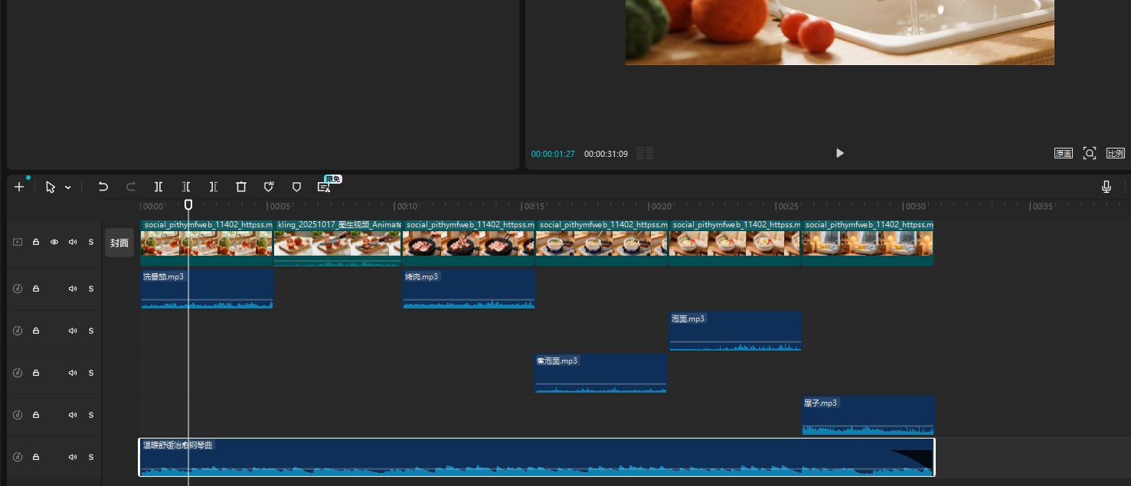Click the 封面 cover button
The height and width of the screenshot is (486, 1131).
point(119,243)
